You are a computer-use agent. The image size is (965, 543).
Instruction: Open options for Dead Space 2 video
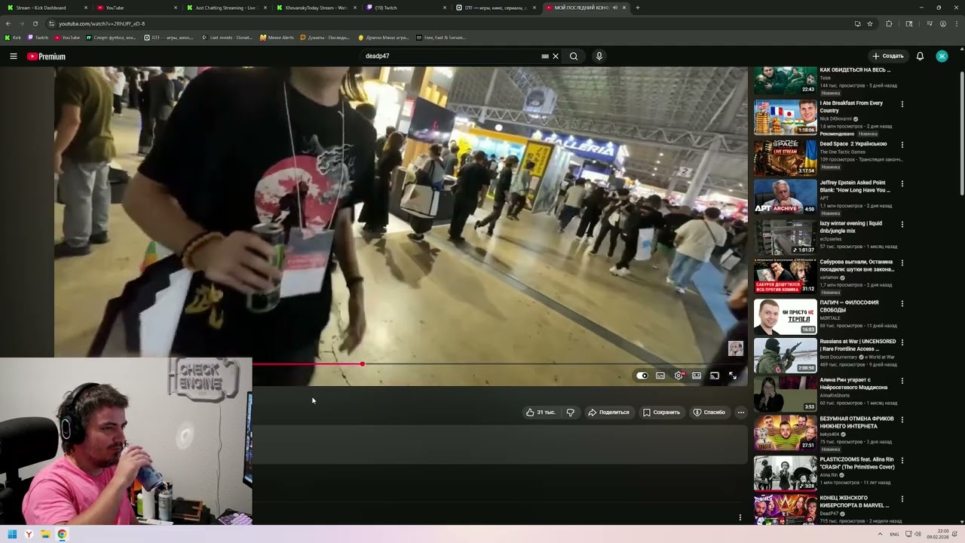click(902, 145)
